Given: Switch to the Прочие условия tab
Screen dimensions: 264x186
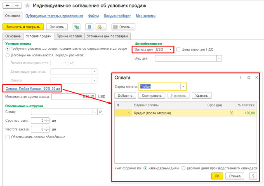Looking at the screenshot, I should coord(68,36).
